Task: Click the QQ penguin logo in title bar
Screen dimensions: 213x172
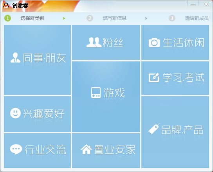Action: tap(6, 5)
